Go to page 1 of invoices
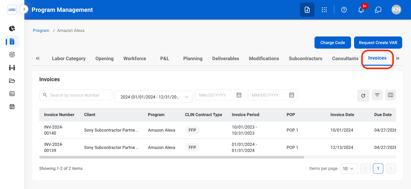The width and height of the screenshot is (411, 189). tap(378, 168)
